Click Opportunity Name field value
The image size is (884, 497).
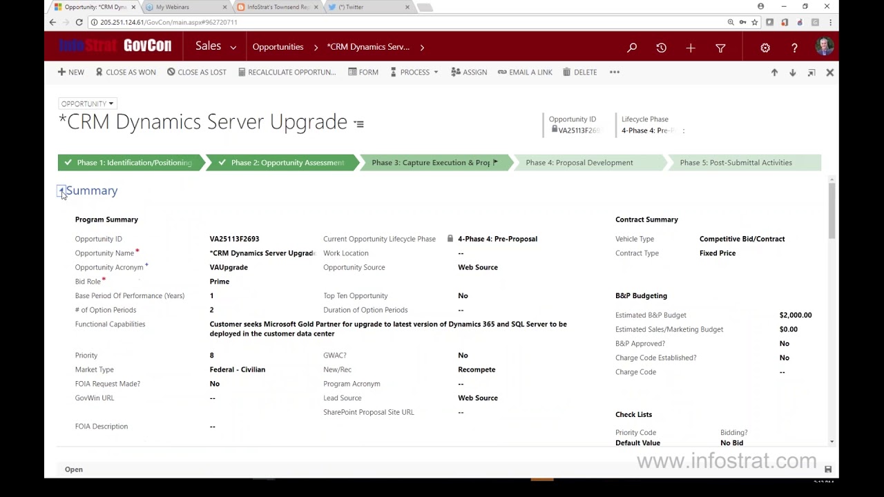pos(262,253)
